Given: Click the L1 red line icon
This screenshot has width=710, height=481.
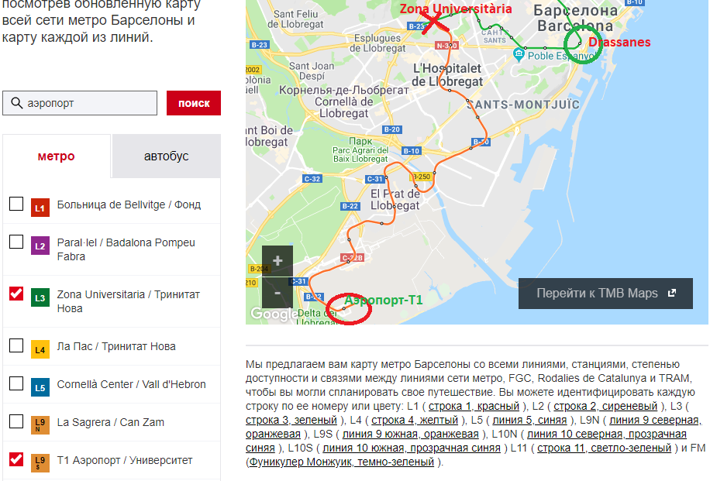Looking at the screenshot, I should coord(41,208).
